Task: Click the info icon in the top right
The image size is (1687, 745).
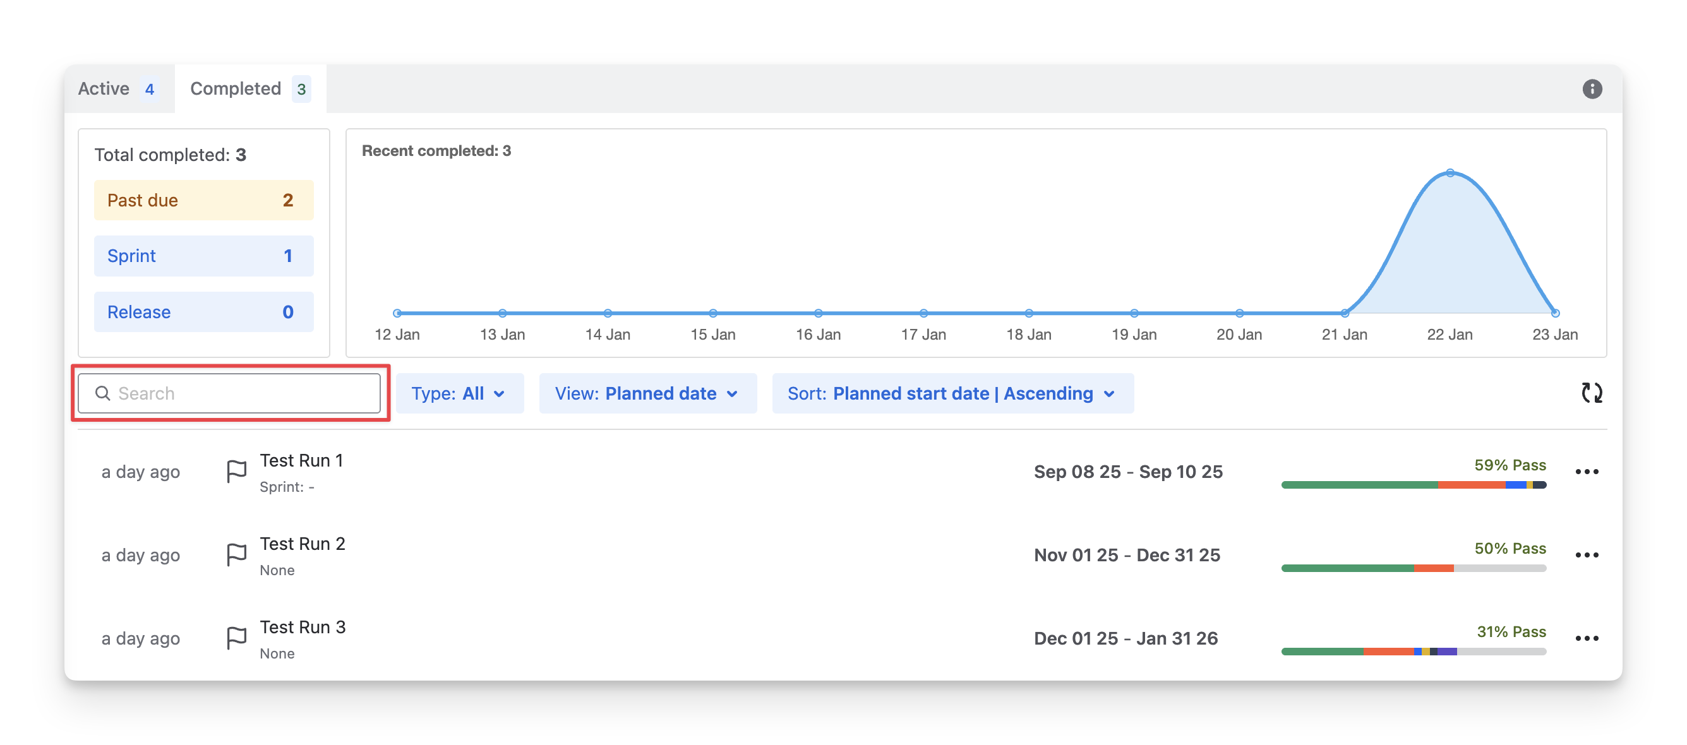Action: (x=1592, y=89)
